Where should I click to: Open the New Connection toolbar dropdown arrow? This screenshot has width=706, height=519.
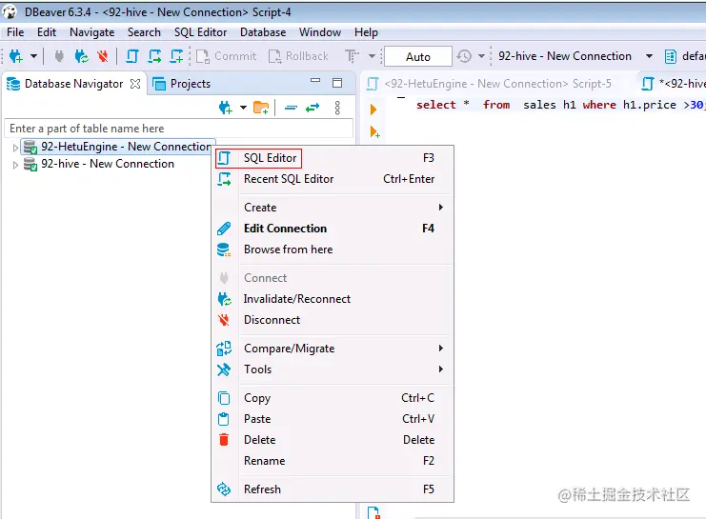pos(33,56)
